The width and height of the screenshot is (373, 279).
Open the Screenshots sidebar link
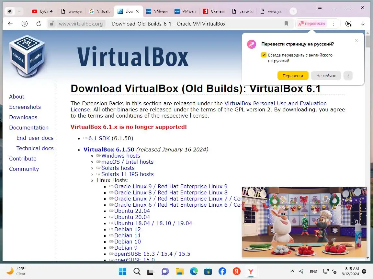pyautogui.click(x=25, y=107)
